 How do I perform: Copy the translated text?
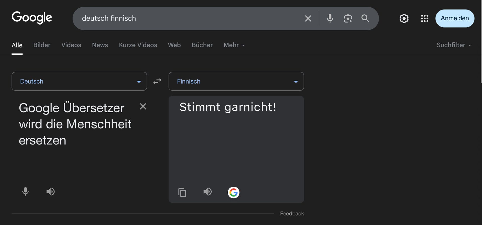point(182,192)
